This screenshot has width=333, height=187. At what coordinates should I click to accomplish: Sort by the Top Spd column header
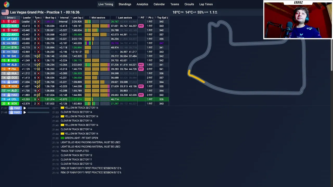coord(162,18)
